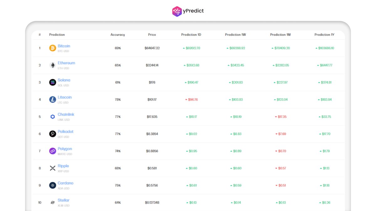This screenshot has width=376, height=211.
Task: Click Polkadot 1D prediction $9.02
Action: [191, 134]
